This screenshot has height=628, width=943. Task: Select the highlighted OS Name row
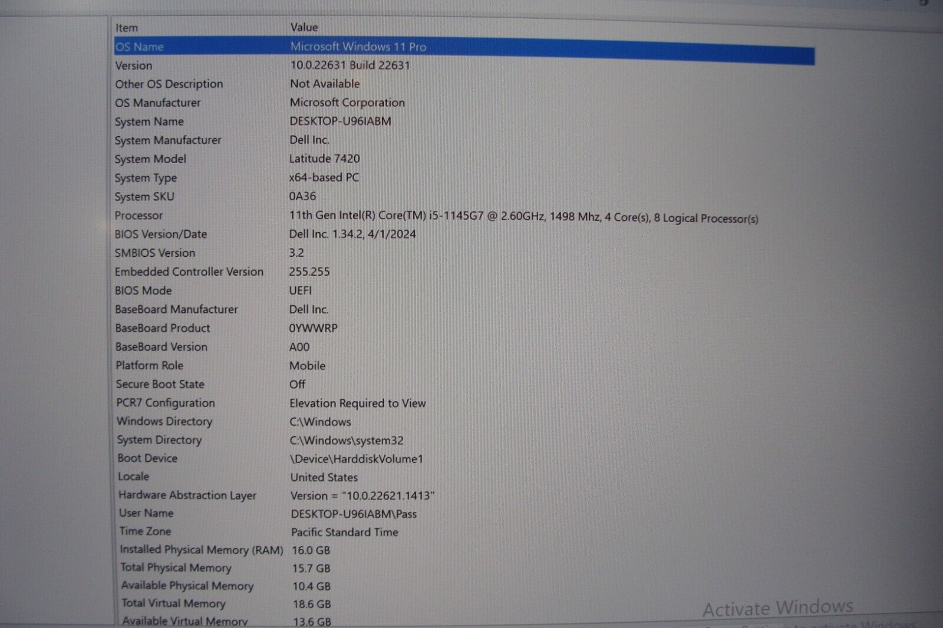tap(464, 50)
